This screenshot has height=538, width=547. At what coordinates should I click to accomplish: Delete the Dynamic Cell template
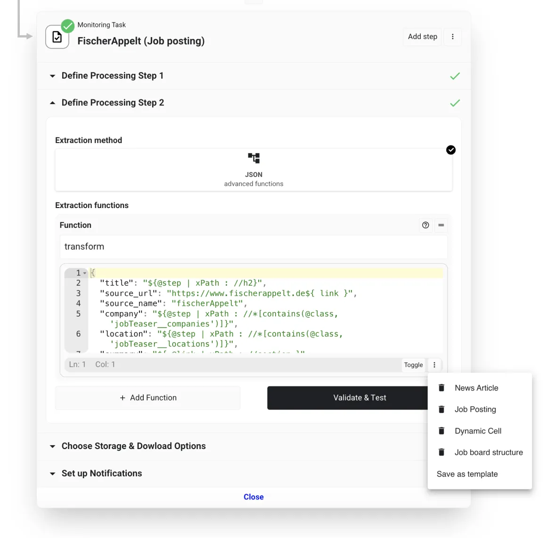click(x=441, y=431)
